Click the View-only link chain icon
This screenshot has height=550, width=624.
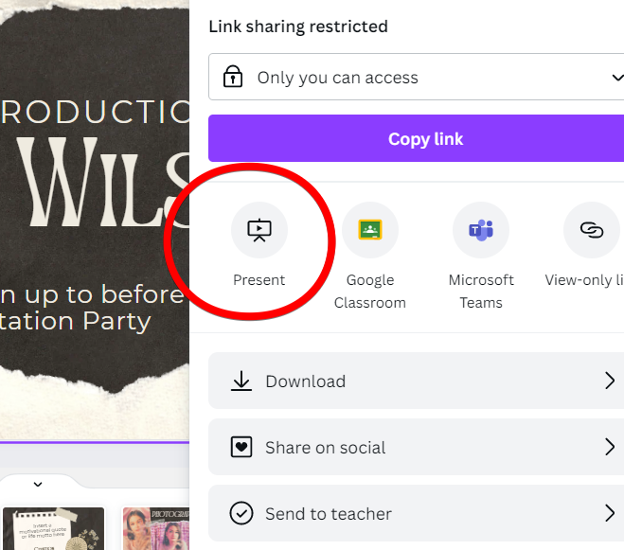[592, 230]
